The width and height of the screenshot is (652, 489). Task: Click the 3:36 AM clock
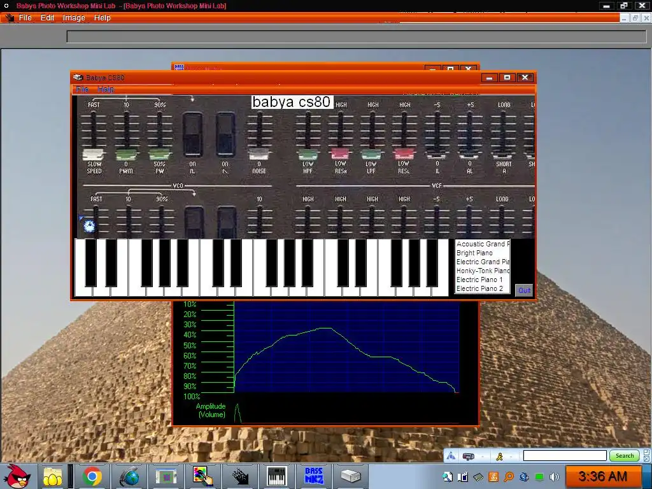(602, 476)
